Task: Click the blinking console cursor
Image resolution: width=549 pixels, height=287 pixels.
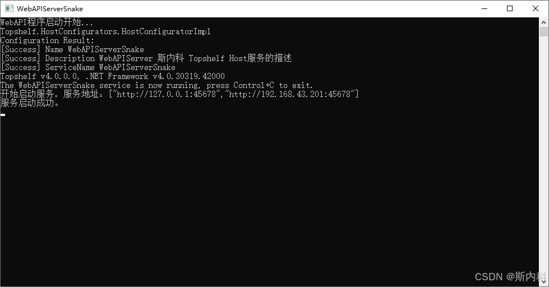Action: click(x=3, y=114)
